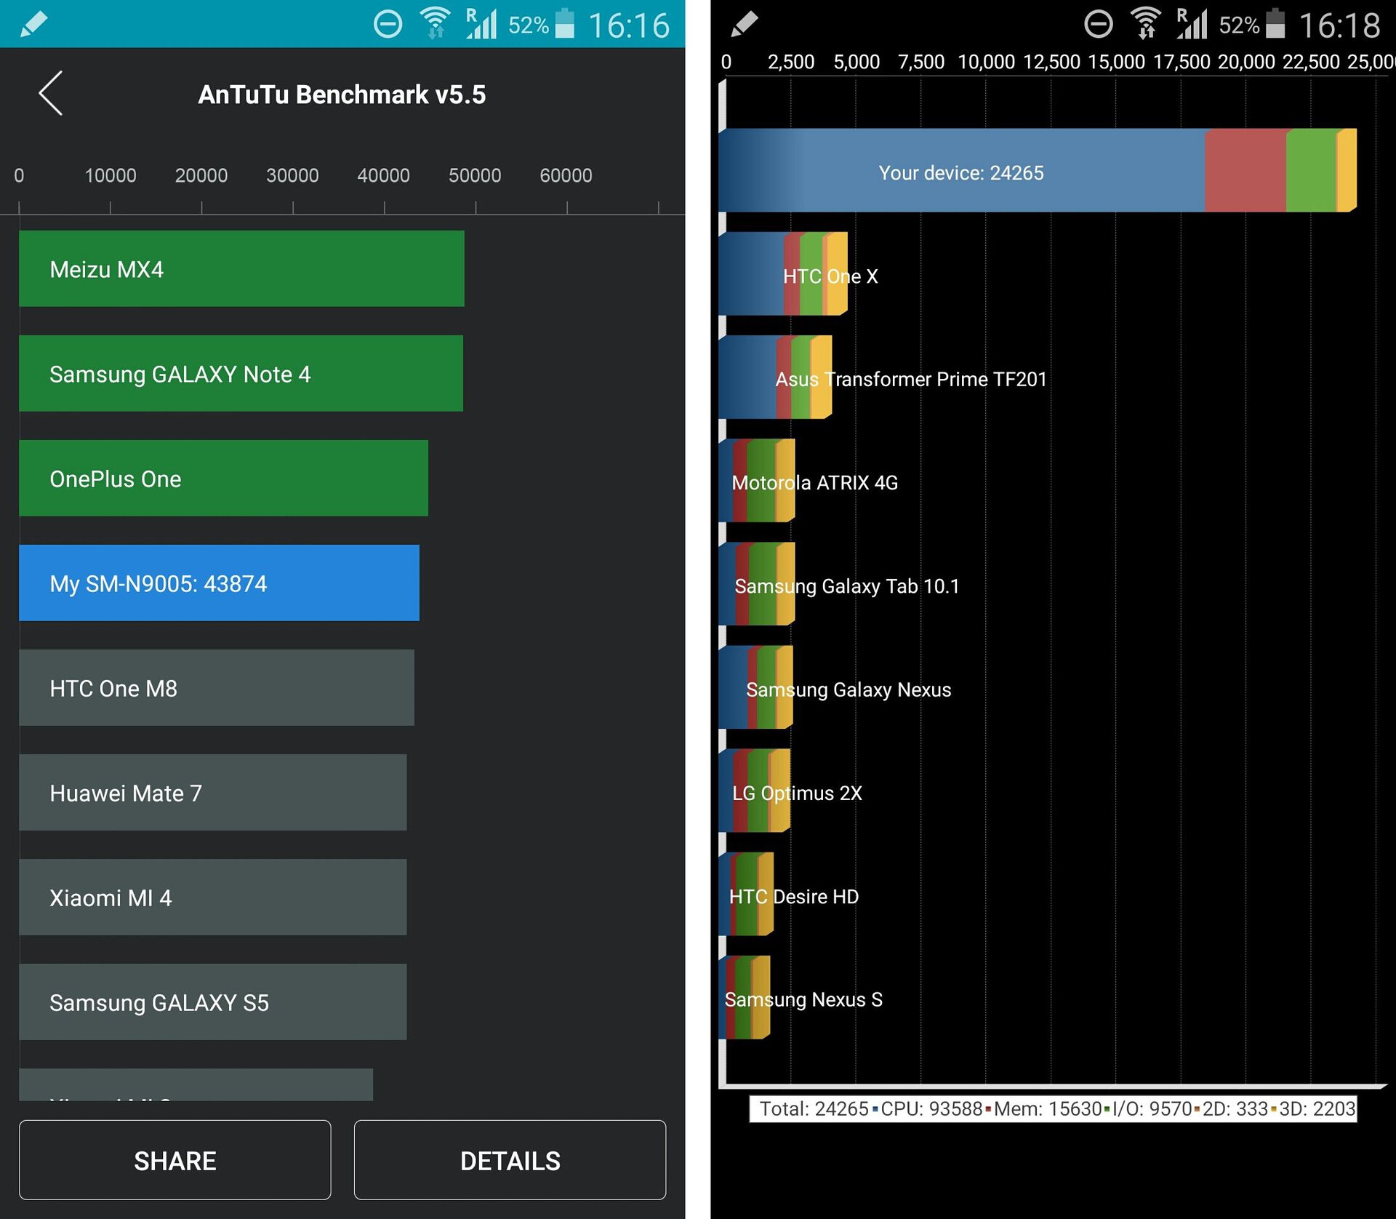The image size is (1396, 1219).
Task: Tap the green I/O segment of Your device bar
Action: point(1310,171)
